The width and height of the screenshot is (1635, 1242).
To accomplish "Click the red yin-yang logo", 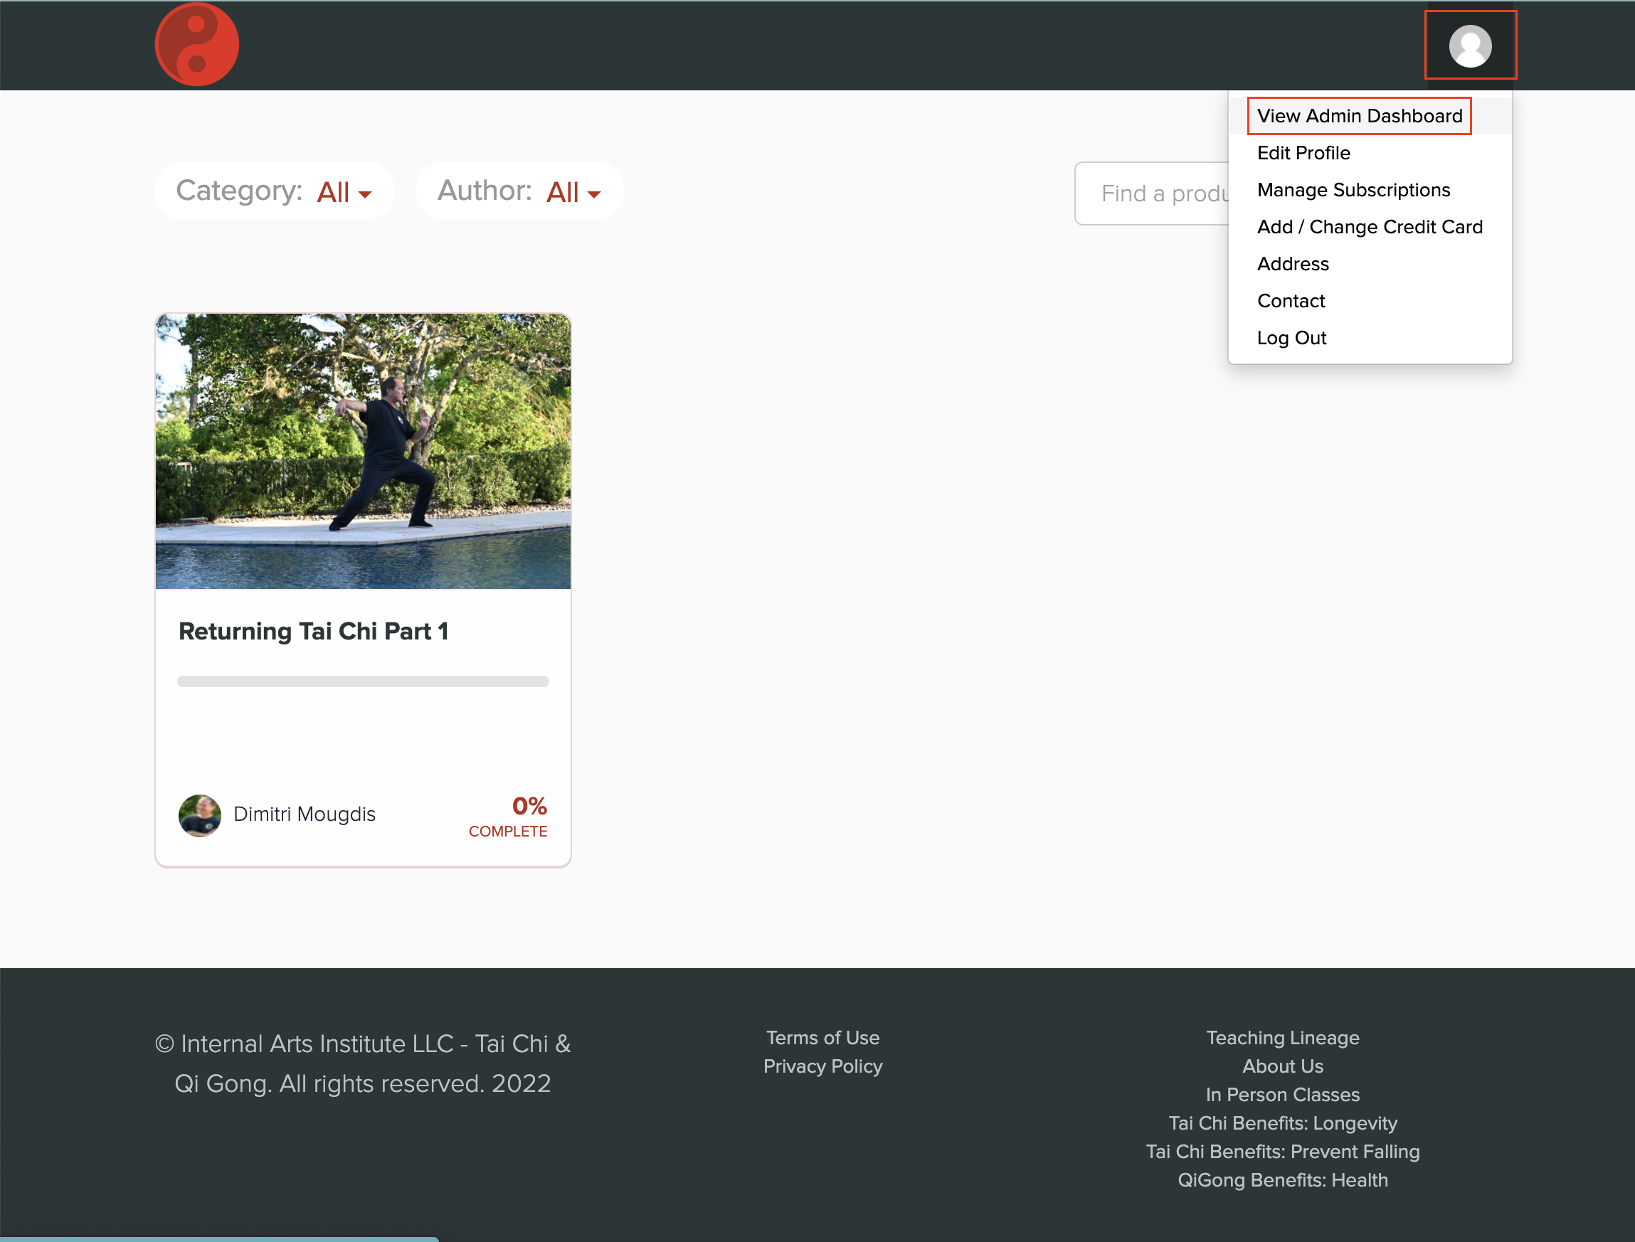I will pos(196,44).
